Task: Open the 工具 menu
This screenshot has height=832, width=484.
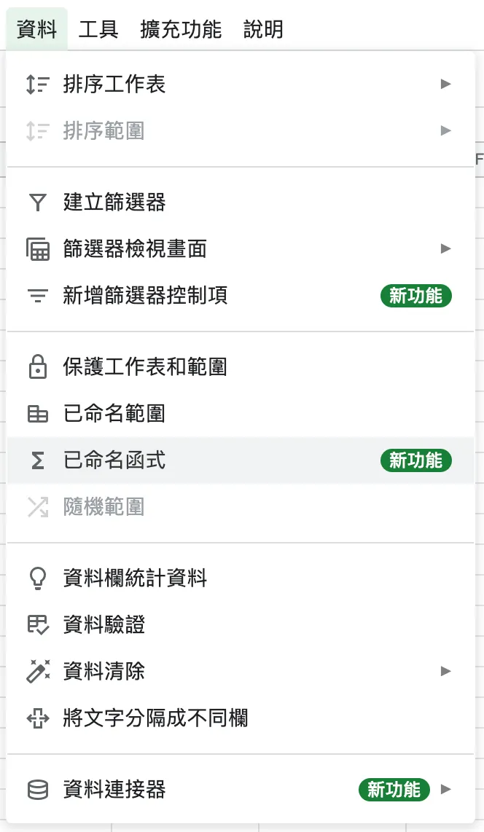Action: (99, 30)
